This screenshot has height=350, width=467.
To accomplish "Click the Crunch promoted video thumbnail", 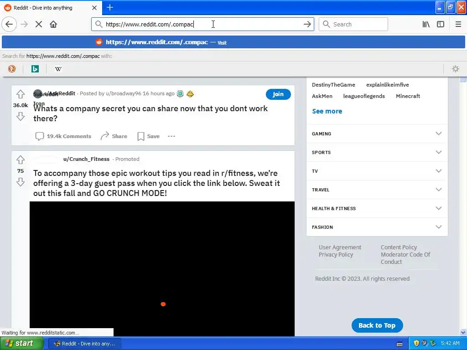I will pos(162,269).
